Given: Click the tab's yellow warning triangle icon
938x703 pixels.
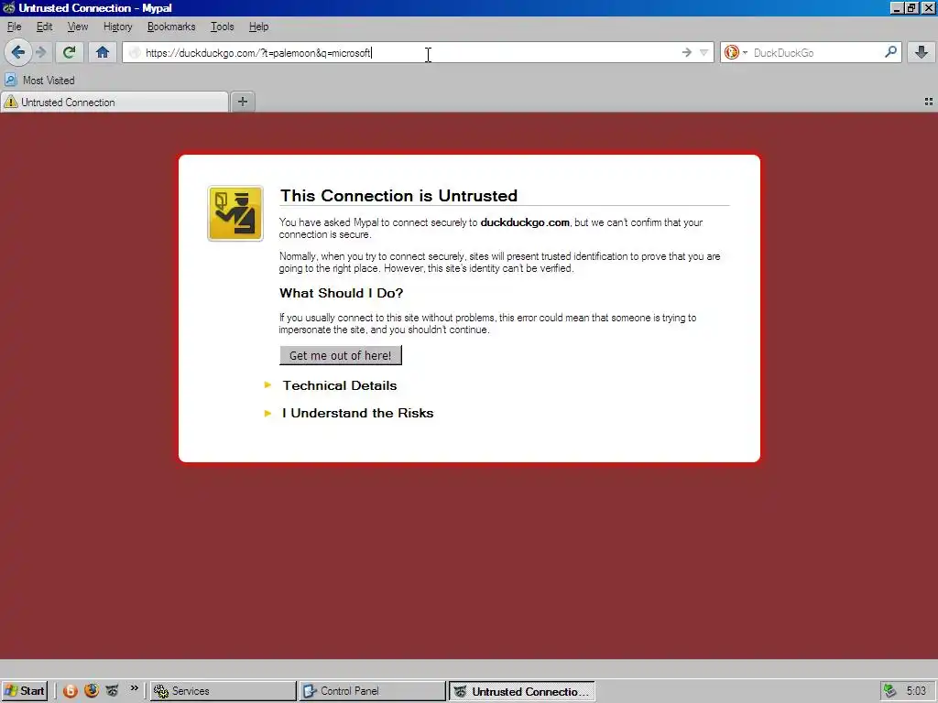Looking at the screenshot, I should [x=11, y=103].
